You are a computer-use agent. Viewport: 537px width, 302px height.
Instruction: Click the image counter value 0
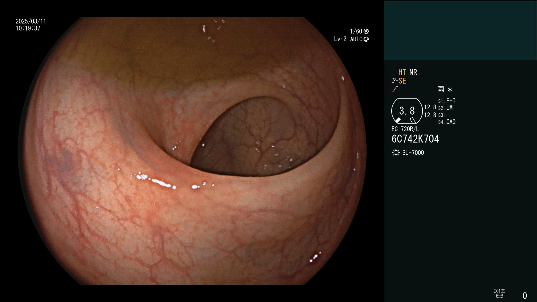tap(525, 296)
